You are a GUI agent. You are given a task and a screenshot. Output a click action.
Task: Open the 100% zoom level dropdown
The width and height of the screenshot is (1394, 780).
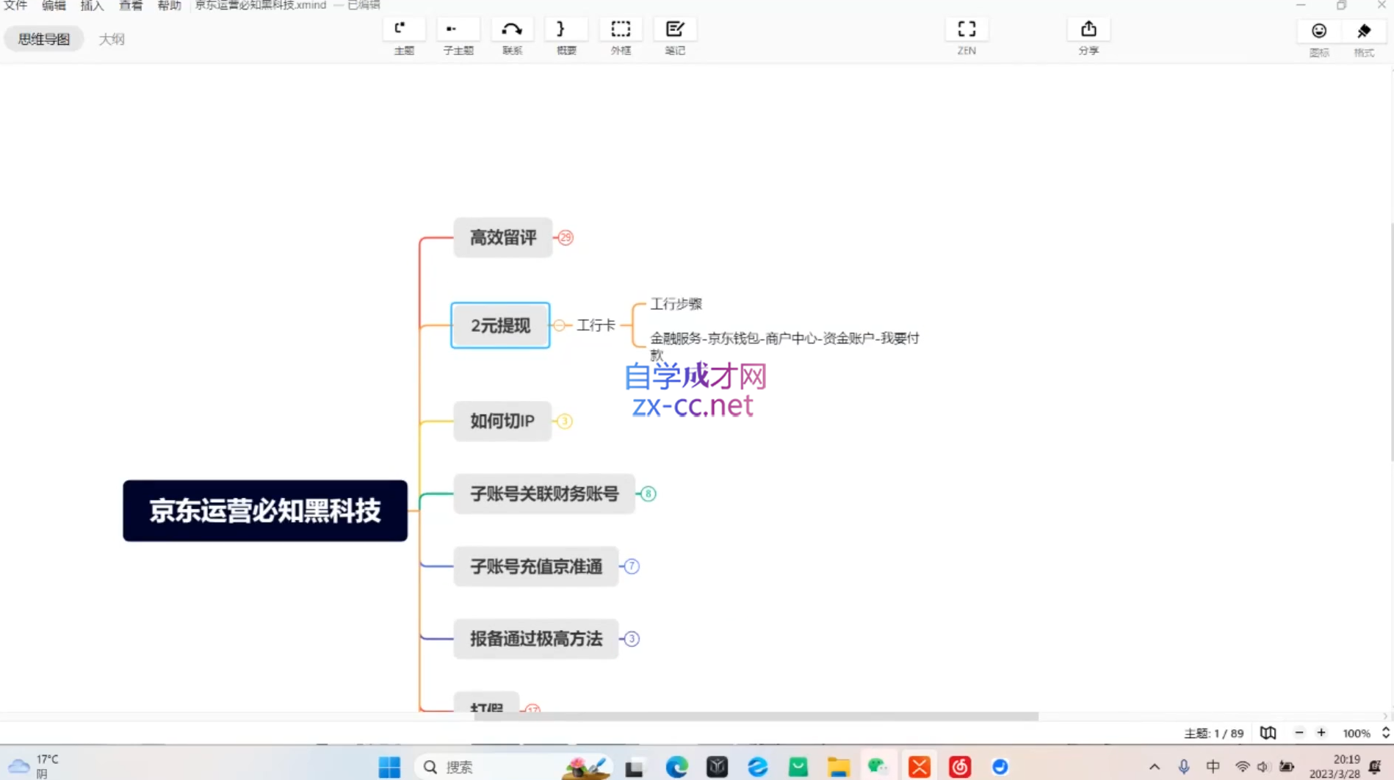pyautogui.click(x=1366, y=733)
